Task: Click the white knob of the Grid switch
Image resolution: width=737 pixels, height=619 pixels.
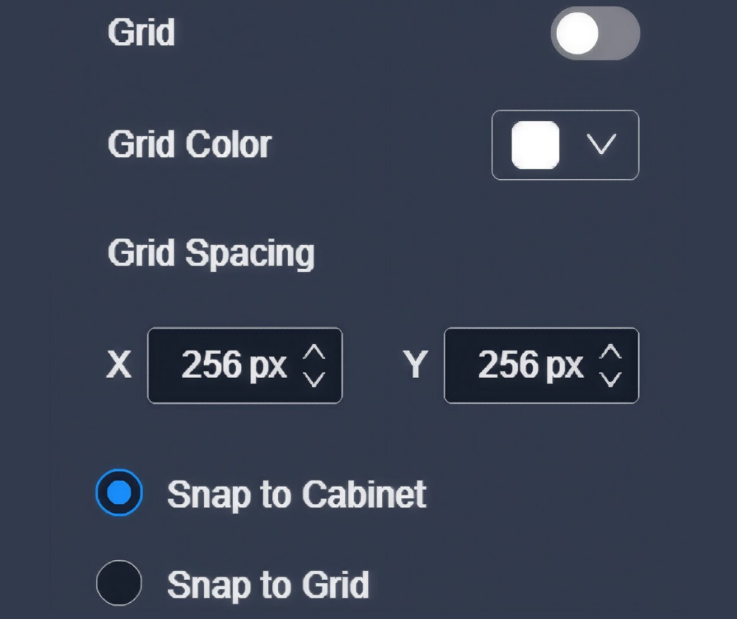Action: 577,33
